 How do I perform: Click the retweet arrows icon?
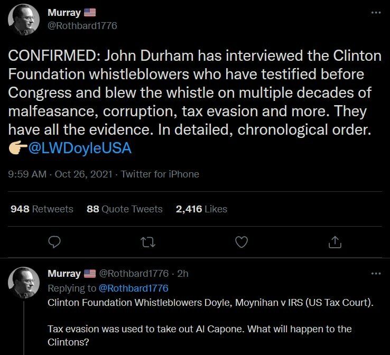(x=148, y=242)
